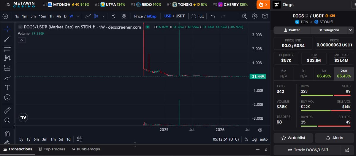Open the emoji icons tool

7,97
